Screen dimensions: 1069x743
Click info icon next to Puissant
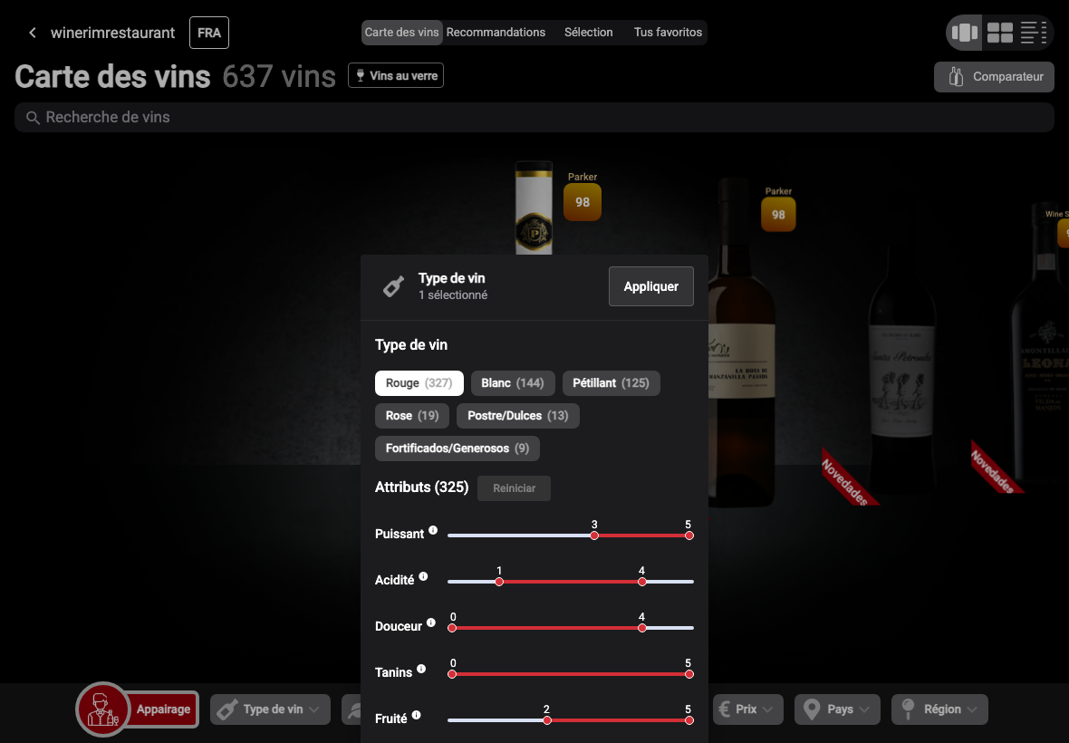(433, 530)
